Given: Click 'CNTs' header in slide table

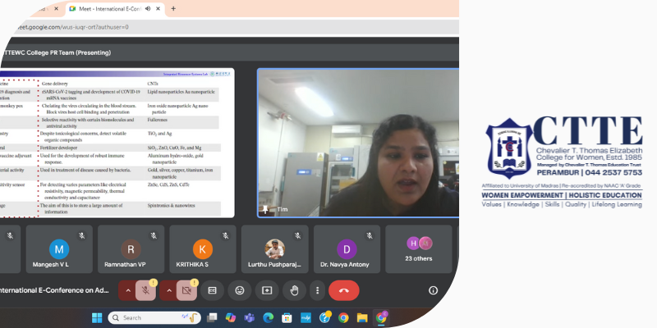Looking at the screenshot, I should click(x=152, y=84).
